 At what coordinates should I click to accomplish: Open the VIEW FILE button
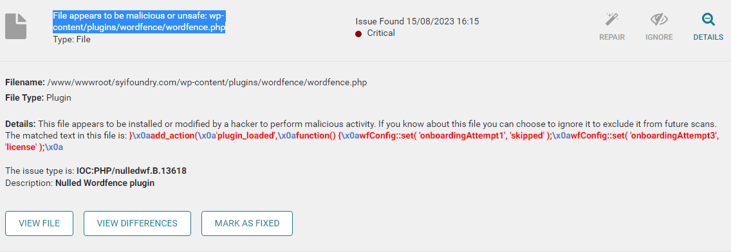pyautogui.click(x=39, y=223)
